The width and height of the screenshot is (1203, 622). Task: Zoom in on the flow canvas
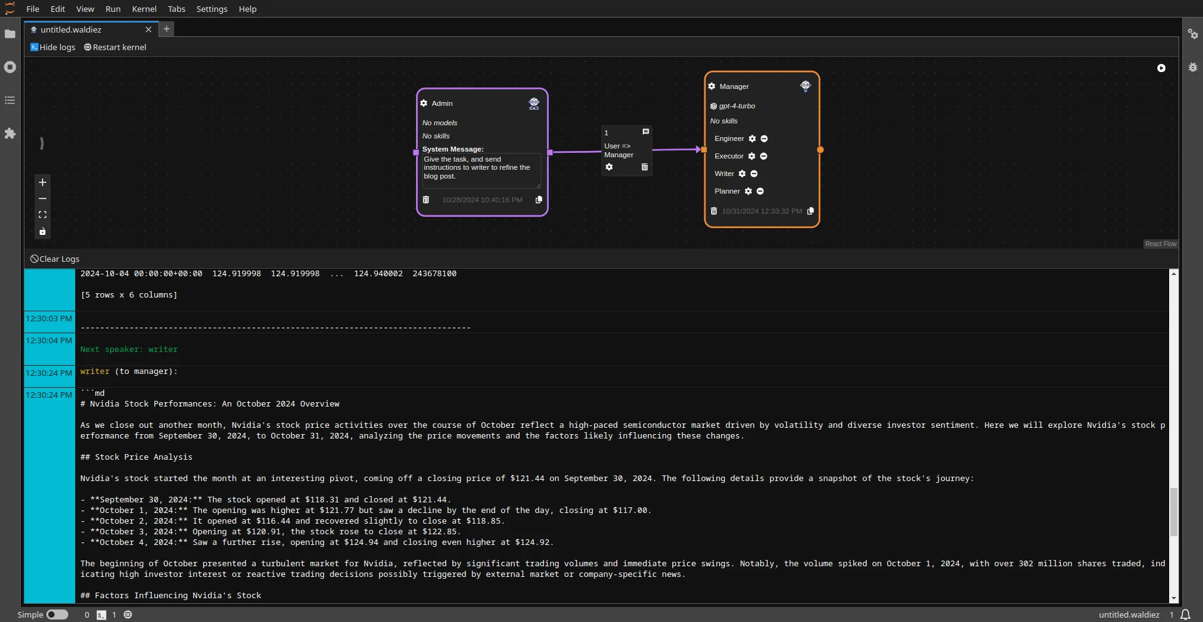click(x=43, y=182)
